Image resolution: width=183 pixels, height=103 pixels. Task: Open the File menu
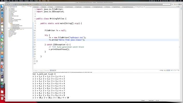9,1
